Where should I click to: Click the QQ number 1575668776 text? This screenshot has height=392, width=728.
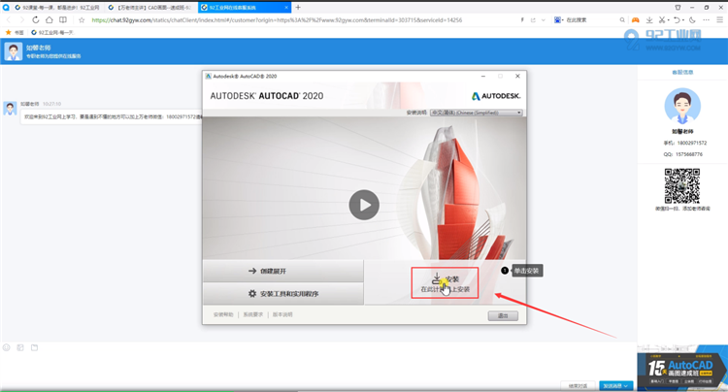[x=689, y=154]
